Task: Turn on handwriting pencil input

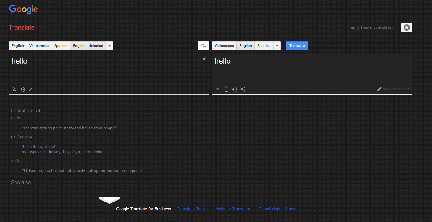Action: coord(31,89)
